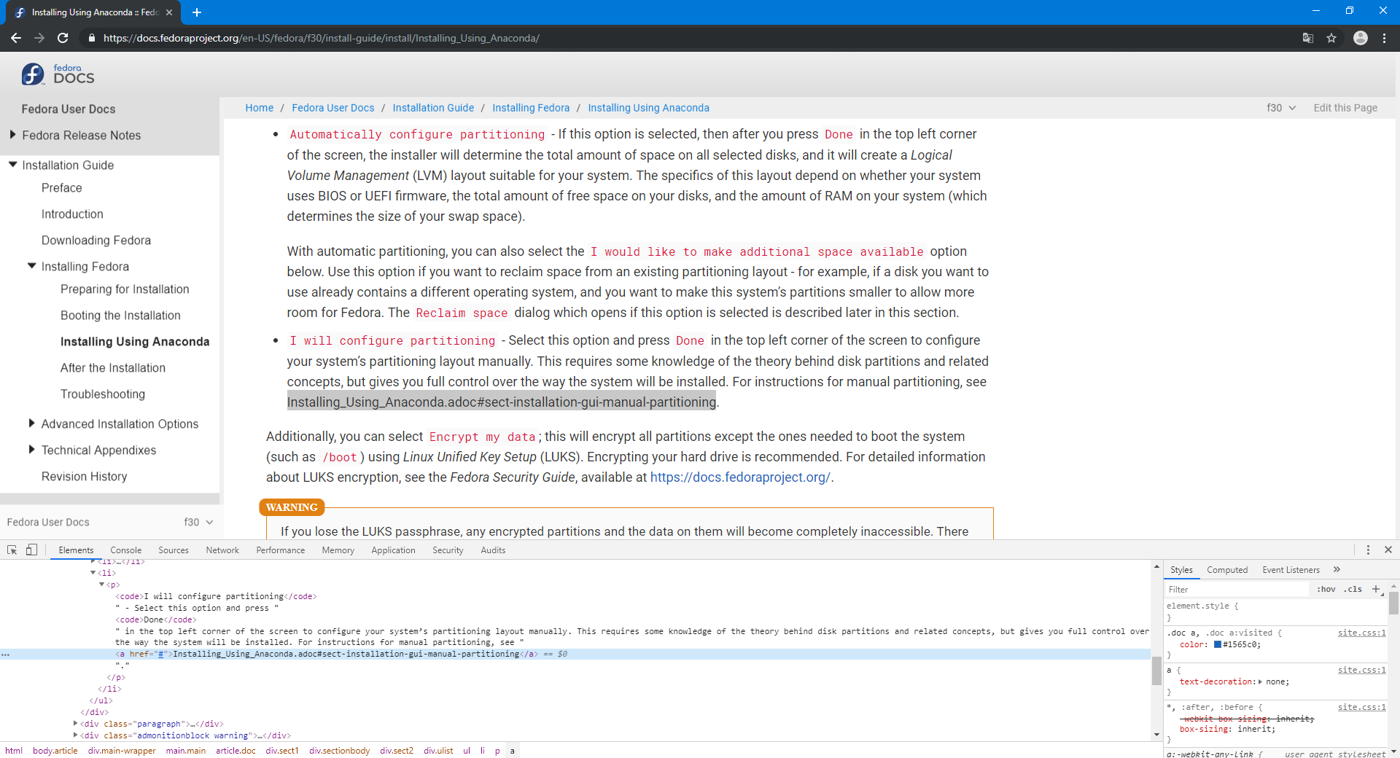Open a new browser tab
The height and width of the screenshot is (758, 1400).
[x=197, y=12]
